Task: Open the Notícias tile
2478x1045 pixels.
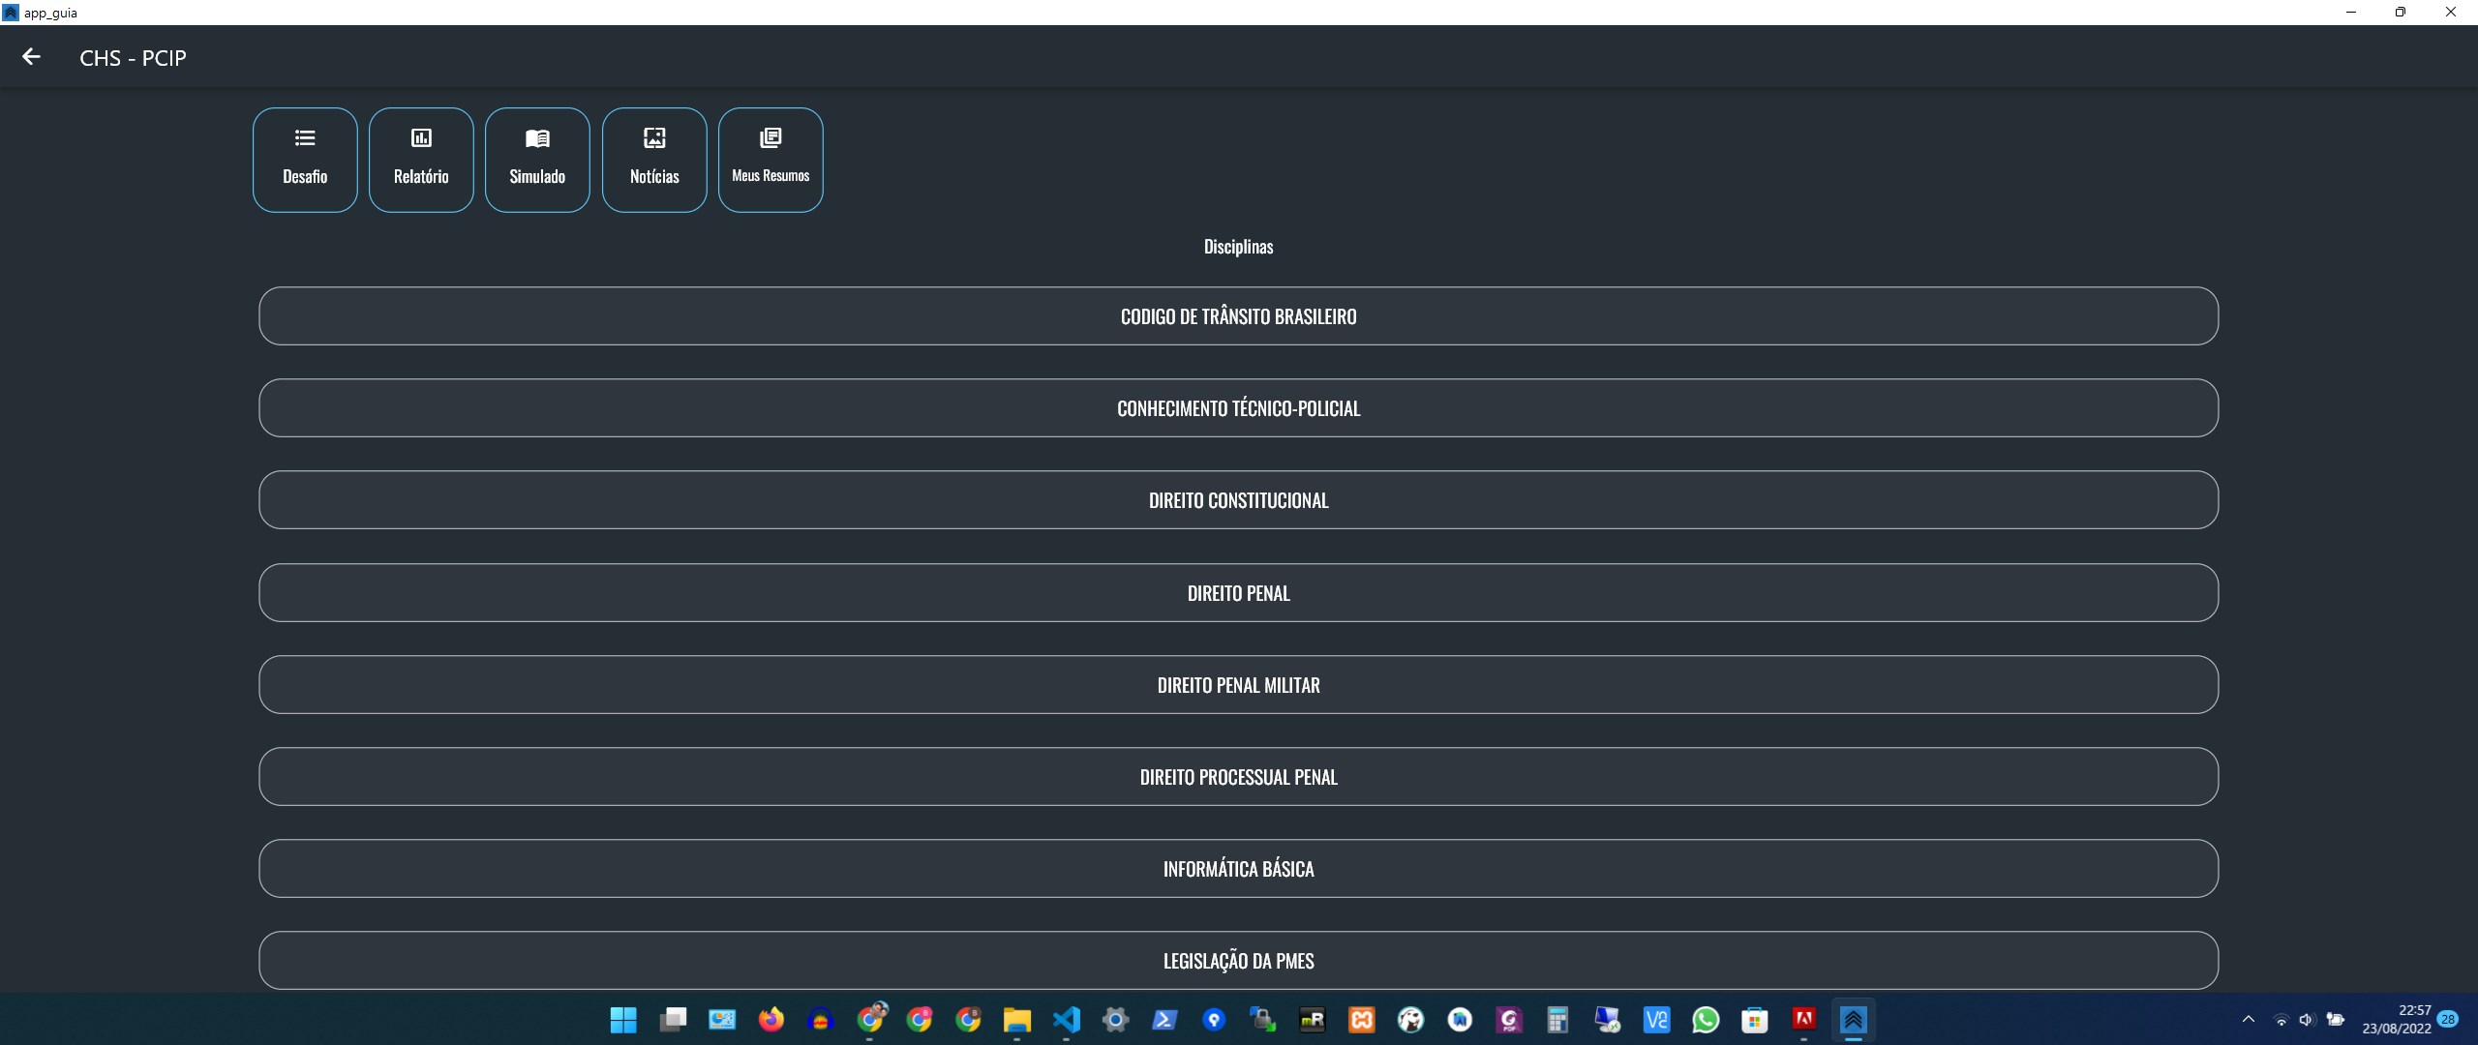Action: pos(654,160)
